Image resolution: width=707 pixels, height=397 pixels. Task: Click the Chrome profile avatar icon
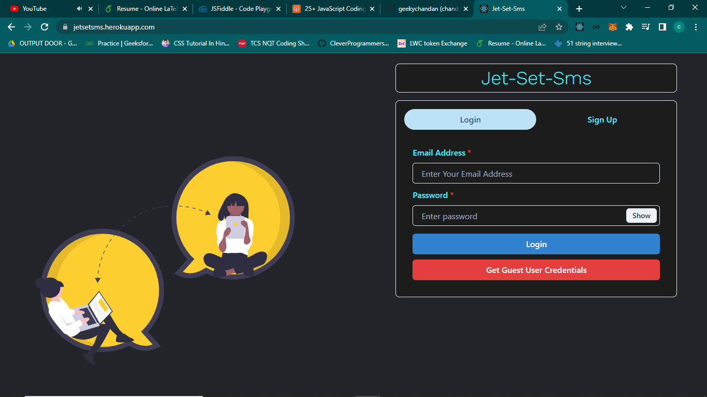pos(679,26)
